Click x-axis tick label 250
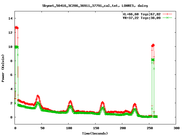The image size is (182, 136). (x=150, y=128)
